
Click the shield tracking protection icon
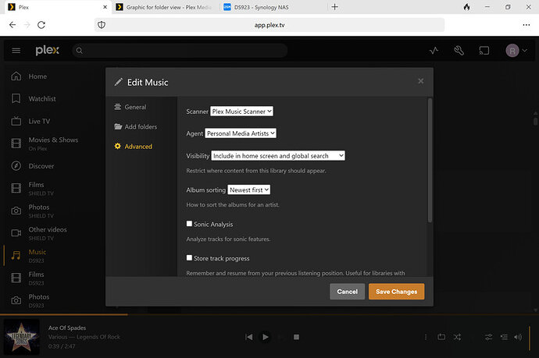(x=102, y=25)
